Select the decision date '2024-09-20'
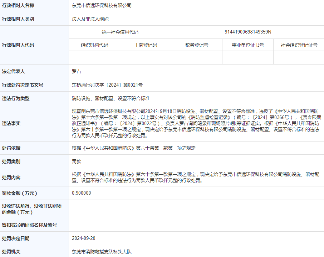The width and height of the screenshot is (324, 257). click(83, 238)
